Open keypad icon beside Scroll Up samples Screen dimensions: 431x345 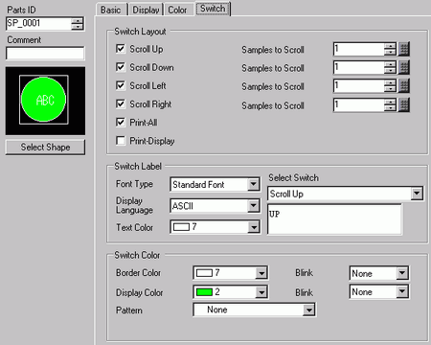[x=404, y=49]
